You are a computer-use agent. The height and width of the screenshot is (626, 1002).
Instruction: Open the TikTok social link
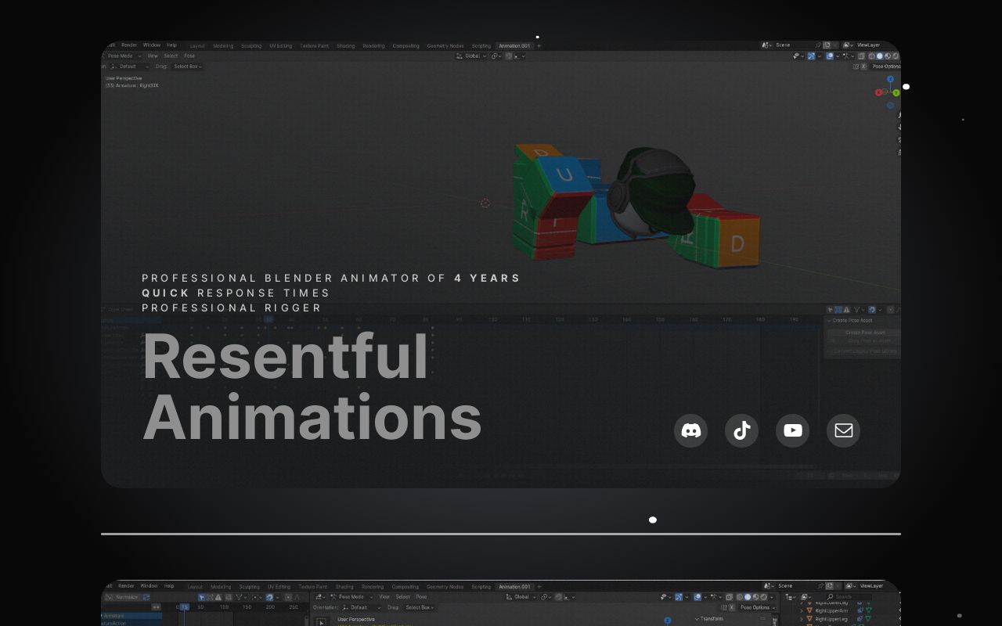tap(741, 430)
